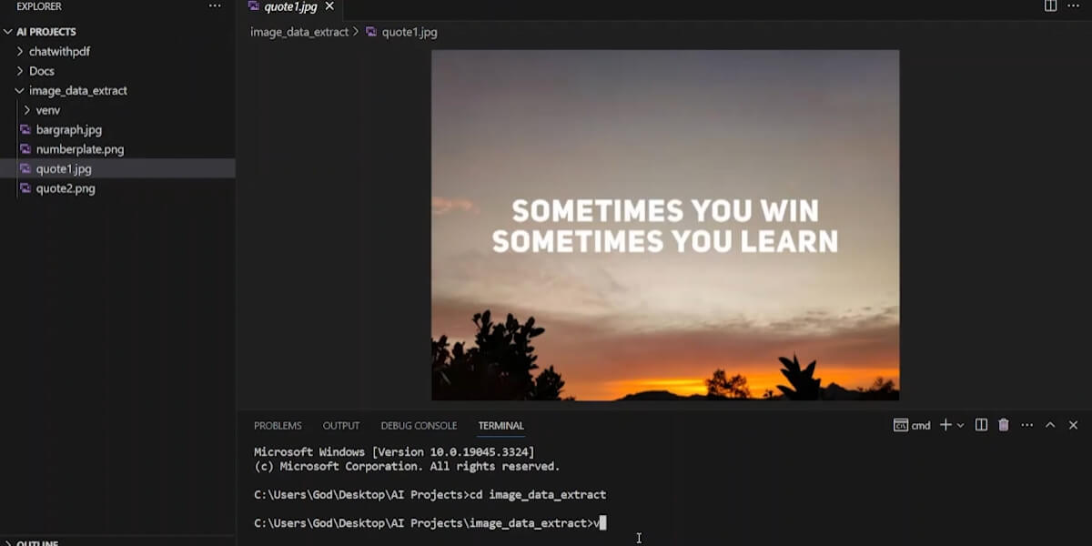1092x546 pixels.
Task: Close the terminal panel
Action: [1073, 425]
